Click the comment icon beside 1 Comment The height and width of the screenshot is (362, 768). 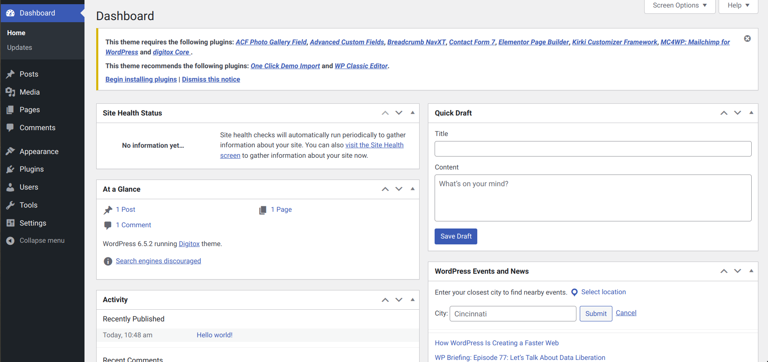click(x=108, y=225)
